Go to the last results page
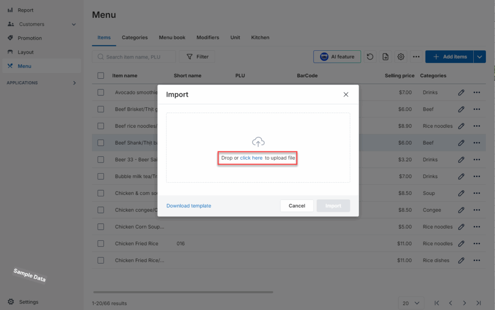The image size is (495, 310). tap(479, 303)
